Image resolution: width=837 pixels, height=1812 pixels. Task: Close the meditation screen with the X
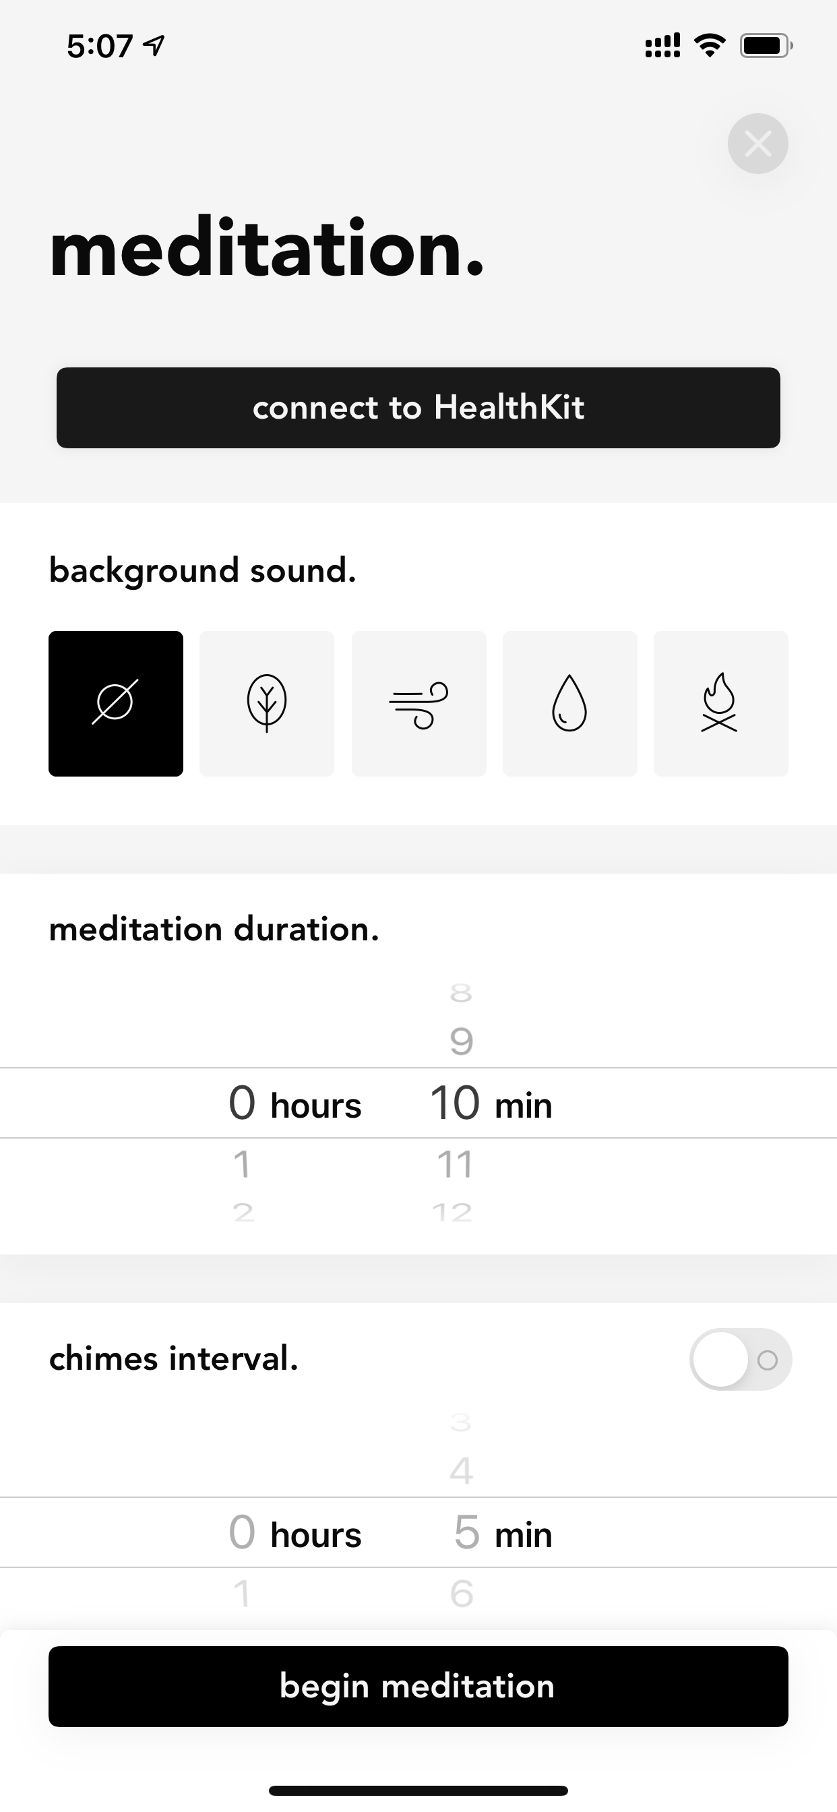tap(757, 144)
